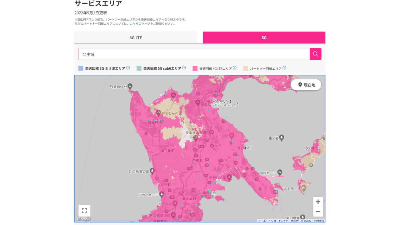Click the アラハビーチ map marker
Viewport: 400px width, 225px height.
click(x=161, y=194)
